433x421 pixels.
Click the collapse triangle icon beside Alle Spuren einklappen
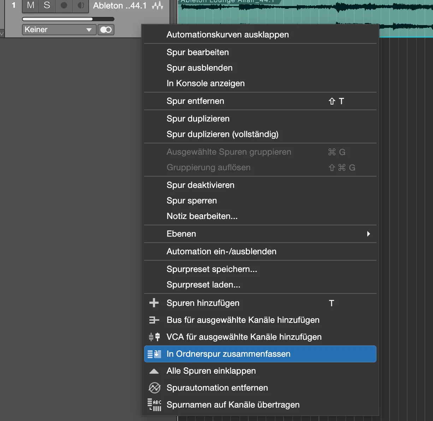click(x=154, y=371)
